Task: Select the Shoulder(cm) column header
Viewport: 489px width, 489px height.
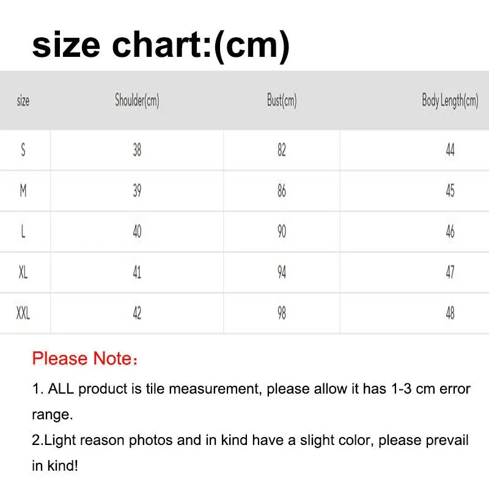Action: point(137,101)
